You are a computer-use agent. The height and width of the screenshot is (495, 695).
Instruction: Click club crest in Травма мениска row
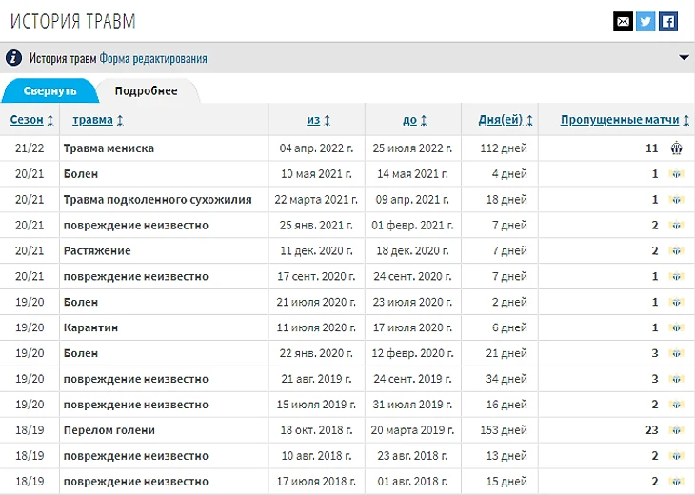677,148
